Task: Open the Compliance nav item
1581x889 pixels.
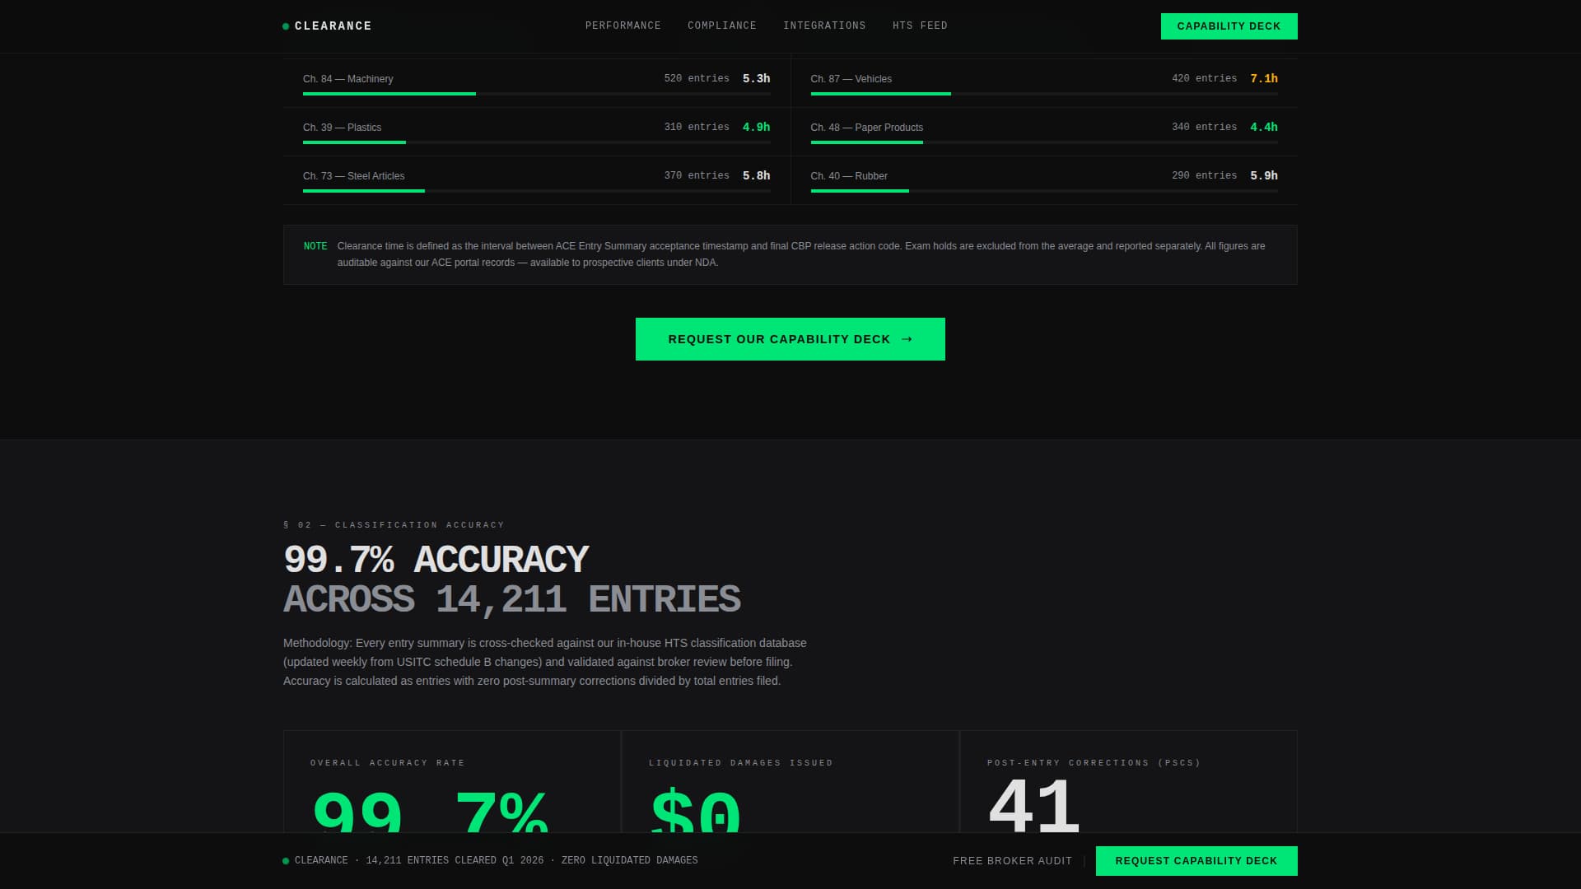Action: click(x=722, y=26)
